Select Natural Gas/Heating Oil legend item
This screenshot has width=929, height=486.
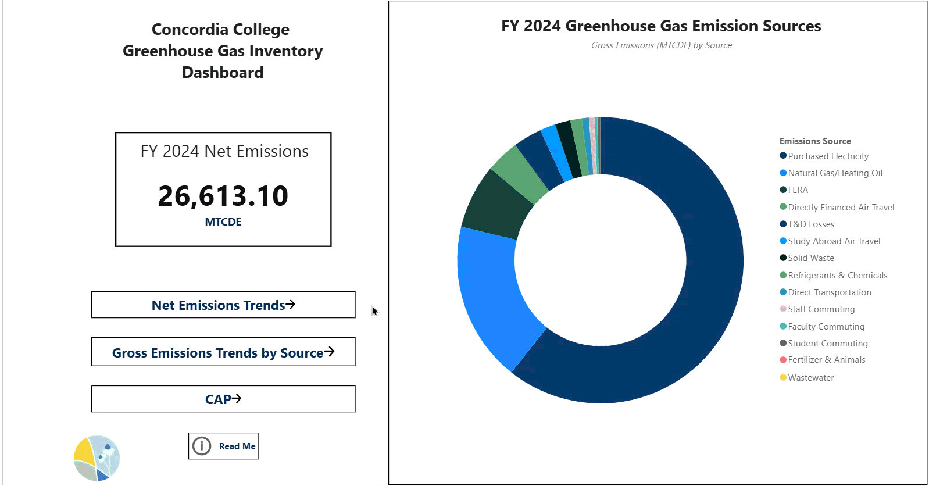(x=835, y=173)
